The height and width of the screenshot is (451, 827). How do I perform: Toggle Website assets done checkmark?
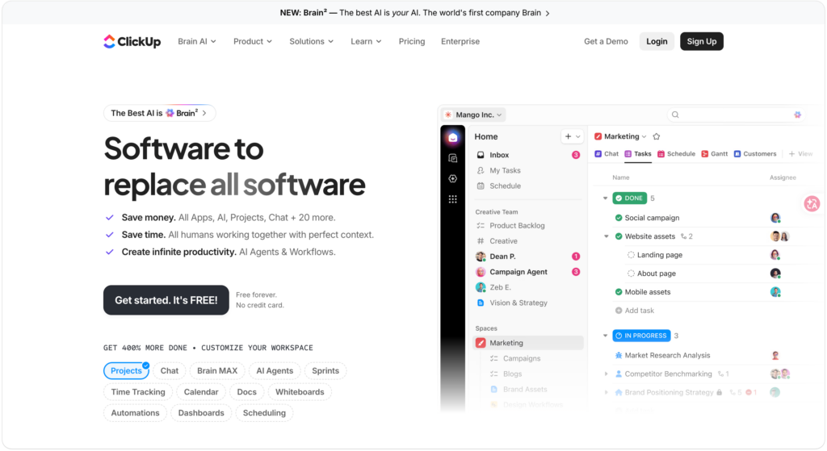click(618, 236)
